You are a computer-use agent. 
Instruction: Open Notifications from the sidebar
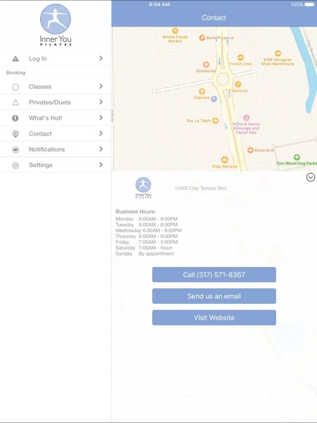55,149
